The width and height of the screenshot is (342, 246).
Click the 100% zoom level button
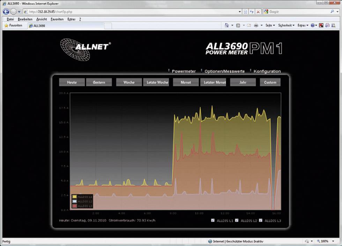323,241
